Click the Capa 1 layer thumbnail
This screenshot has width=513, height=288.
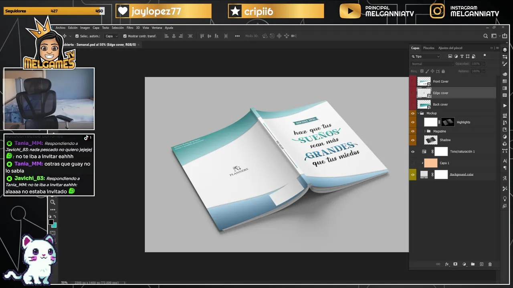[x=431, y=163]
